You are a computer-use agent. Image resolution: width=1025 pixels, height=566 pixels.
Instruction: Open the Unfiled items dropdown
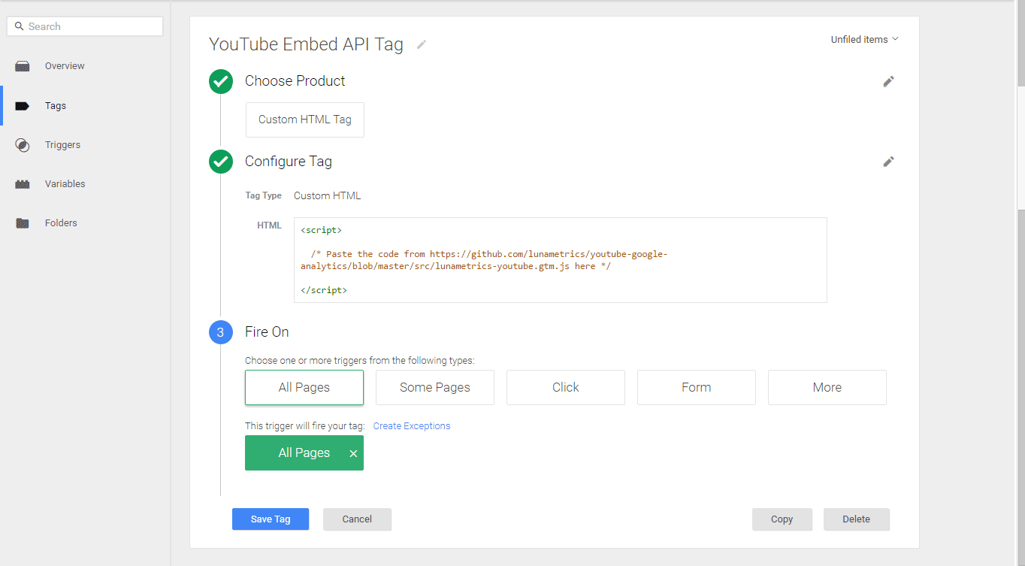(x=864, y=39)
